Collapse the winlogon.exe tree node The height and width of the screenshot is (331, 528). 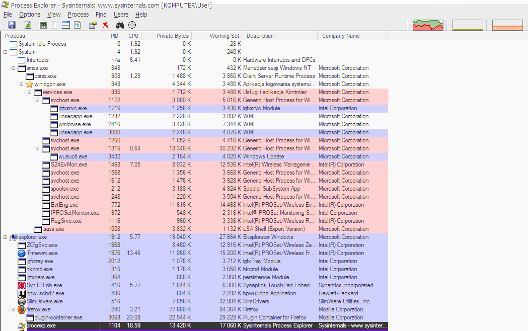(x=22, y=85)
